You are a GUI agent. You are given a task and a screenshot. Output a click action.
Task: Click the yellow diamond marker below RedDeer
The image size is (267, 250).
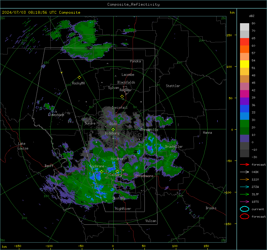tap(122, 97)
